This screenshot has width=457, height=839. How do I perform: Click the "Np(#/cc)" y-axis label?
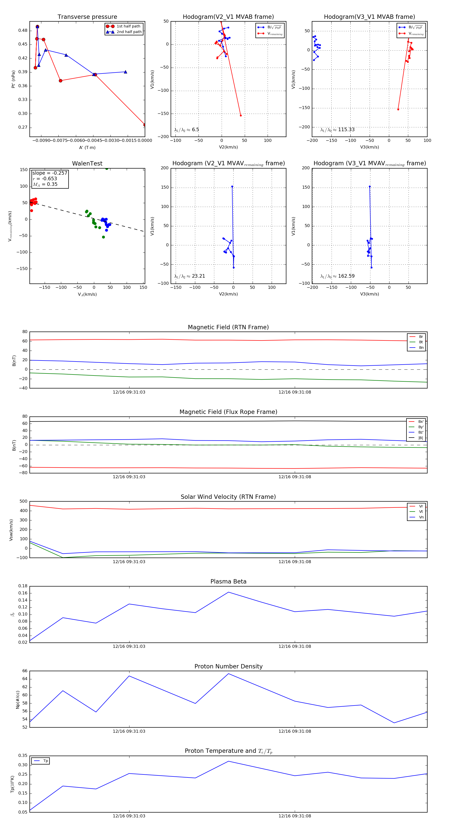[18, 700]
